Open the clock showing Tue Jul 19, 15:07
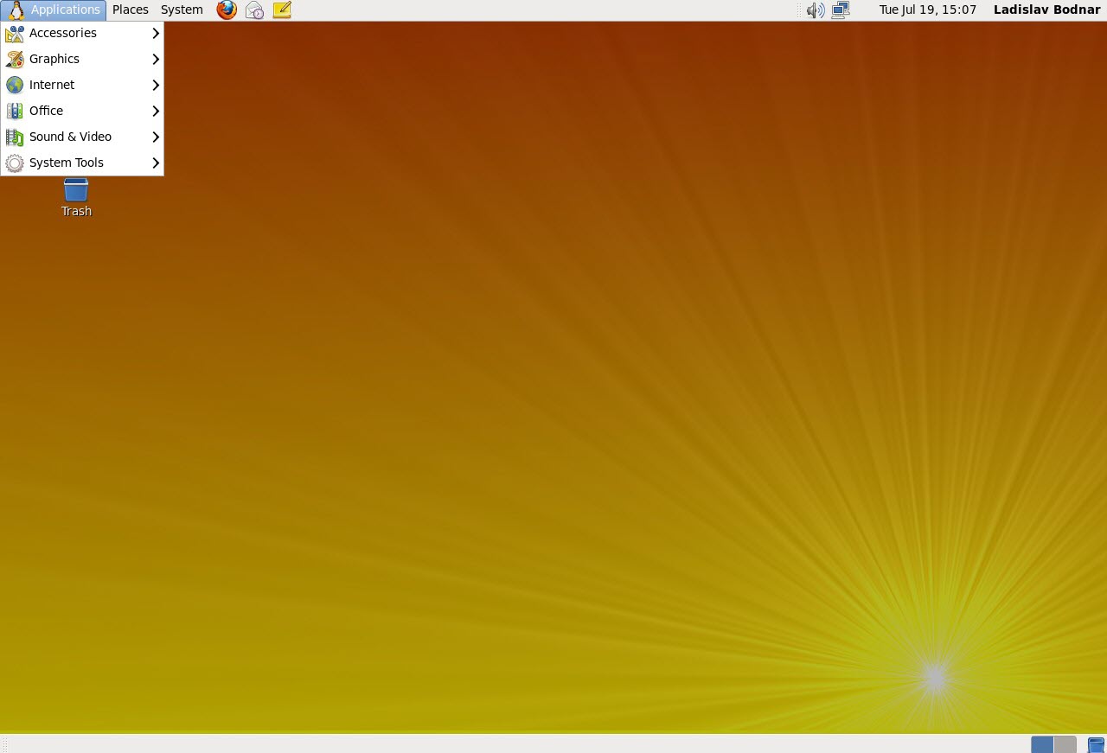Image resolution: width=1107 pixels, height=753 pixels. tap(928, 10)
